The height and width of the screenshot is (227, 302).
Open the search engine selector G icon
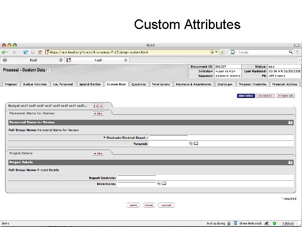(232, 52)
